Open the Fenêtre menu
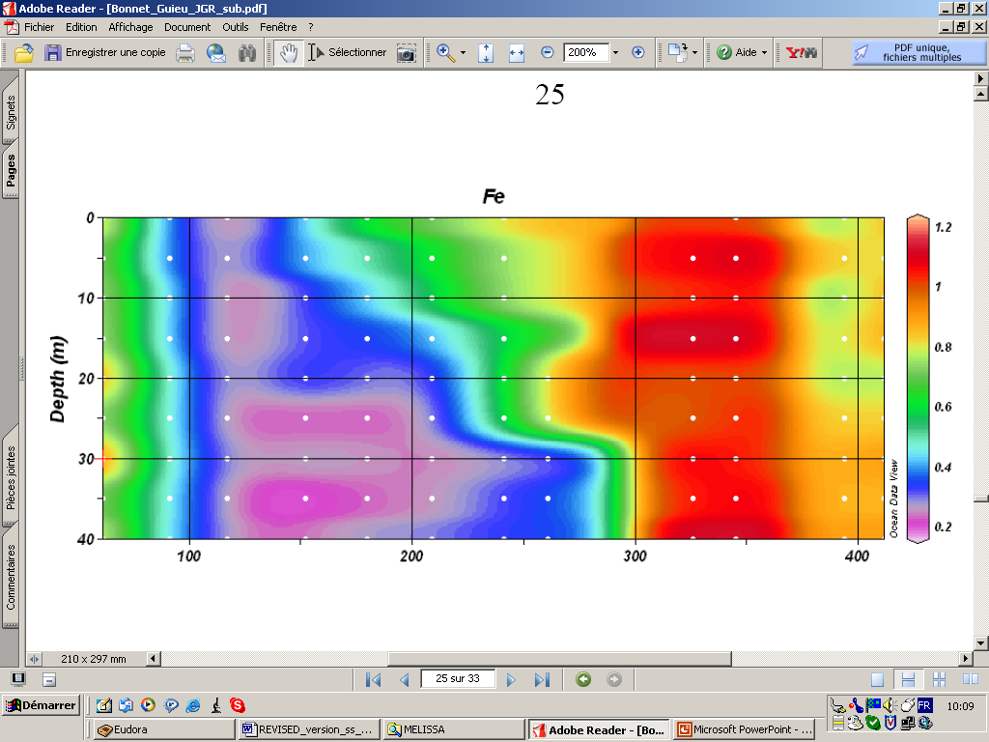Image resolution: width=989 pixels, height=742 pixels. pyautogui.click(x=278, y=27)
